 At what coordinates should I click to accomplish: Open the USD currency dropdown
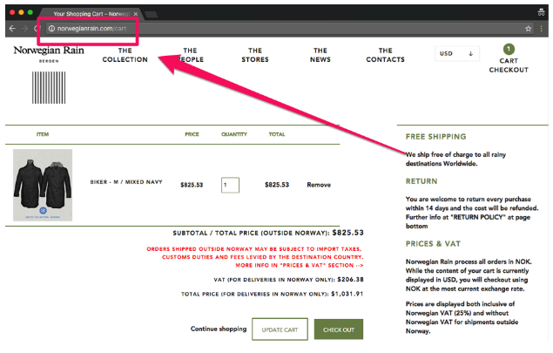(456, 54)
